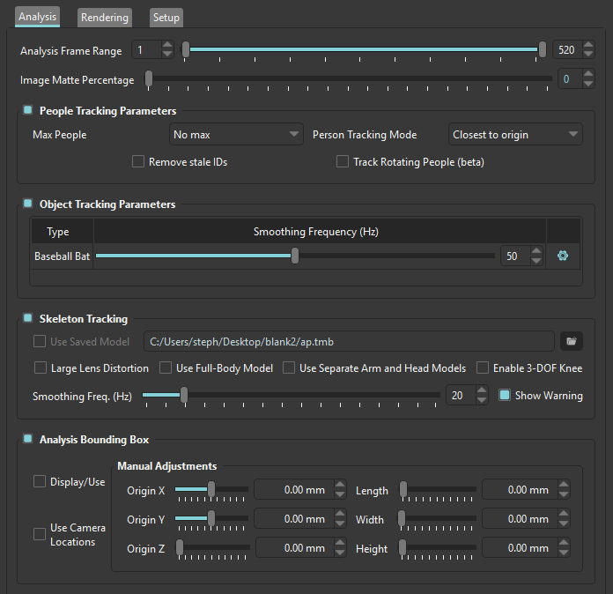
Task: Switch to the Rendering tab
Action: click(x=105, y=18)
